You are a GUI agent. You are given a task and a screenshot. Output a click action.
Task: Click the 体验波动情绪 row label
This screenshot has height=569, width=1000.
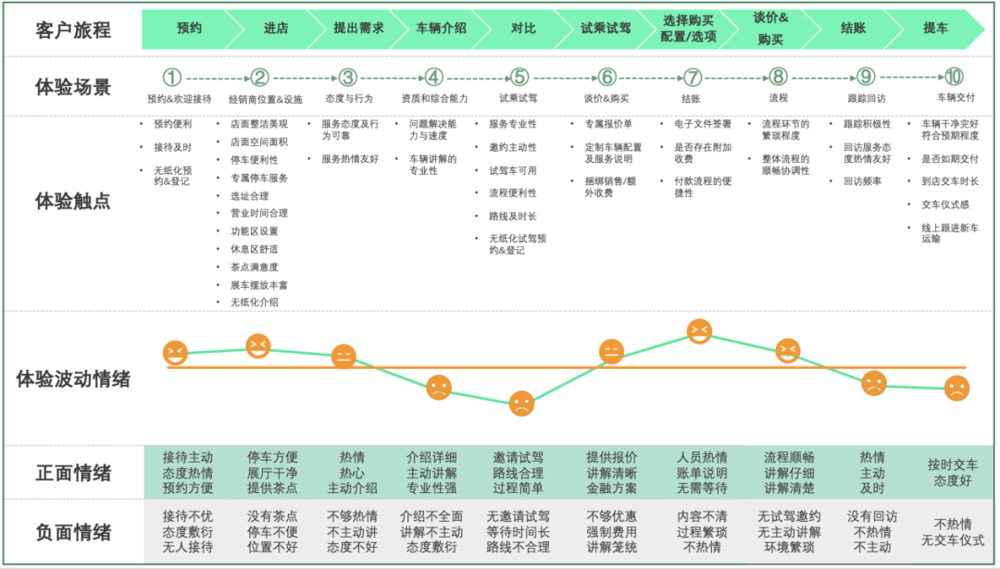(x=73, y=378)
